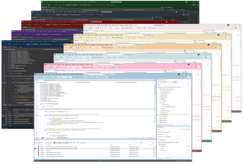Click the error count icon in editor status strip
This screenshot has width=243, height=164.
[x=43, y=137]
